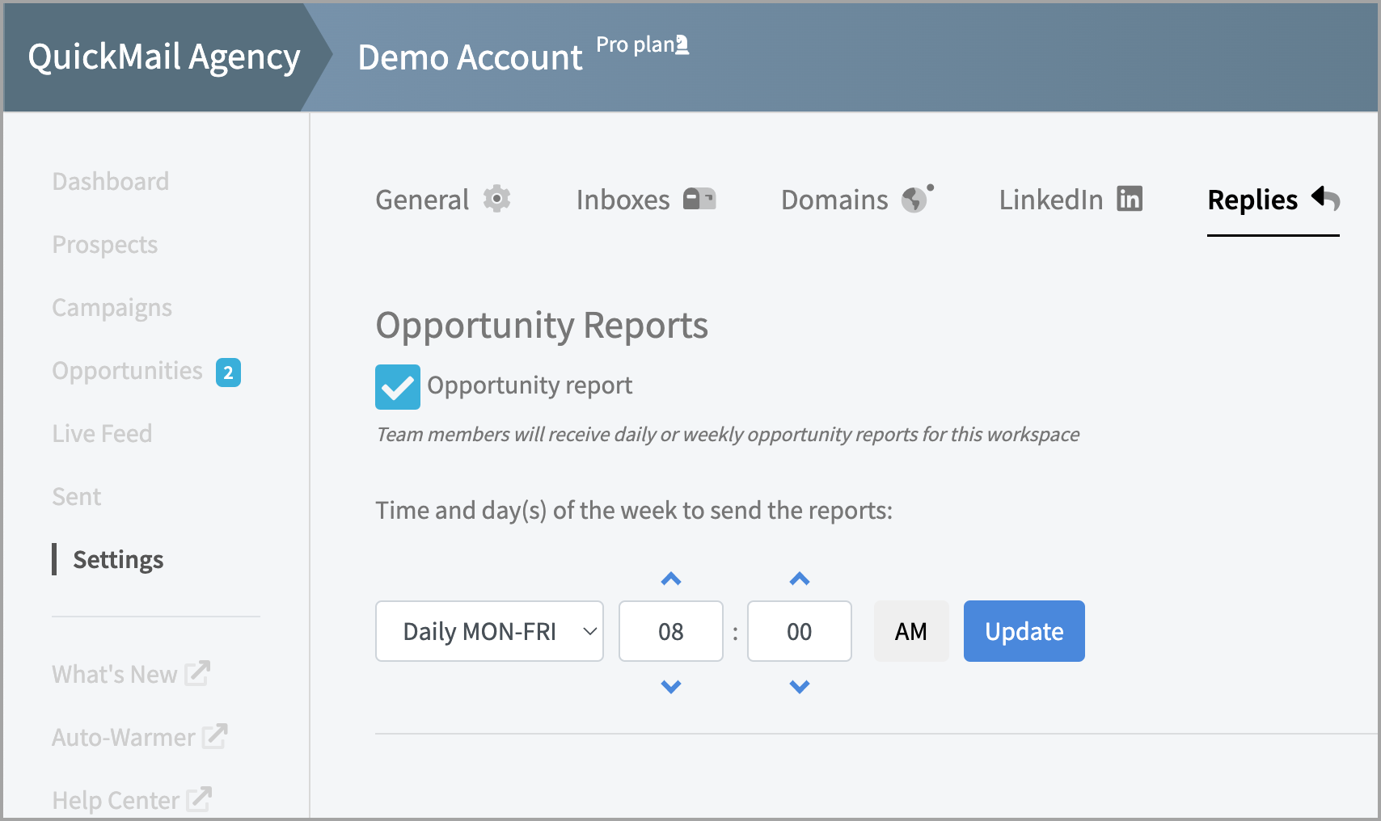Open Sent in the sidebar
This screenshot has height=821, width=1381.
tap(77, 496)
